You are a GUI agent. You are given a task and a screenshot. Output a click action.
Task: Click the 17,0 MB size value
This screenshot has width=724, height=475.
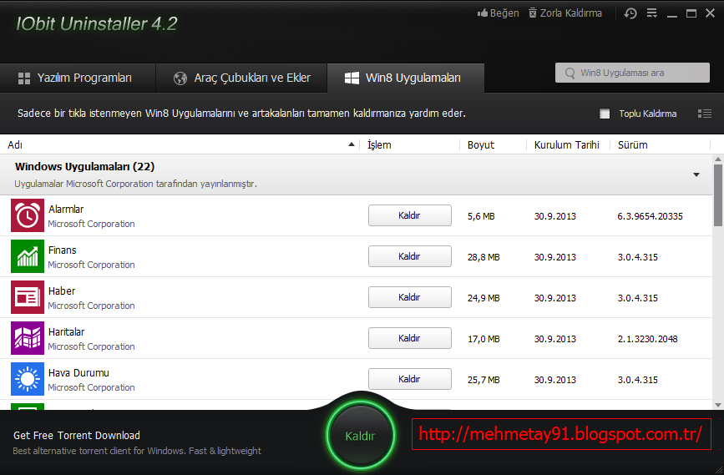pyautogui.click(x=484, y=339)
